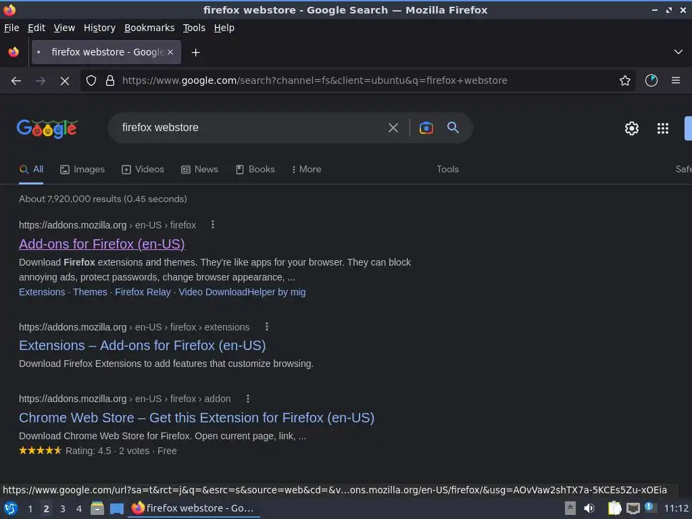692x519 pixels.
Task: Open Extensions – Add-ons for Firefox link
Action: tap(142, 345)
